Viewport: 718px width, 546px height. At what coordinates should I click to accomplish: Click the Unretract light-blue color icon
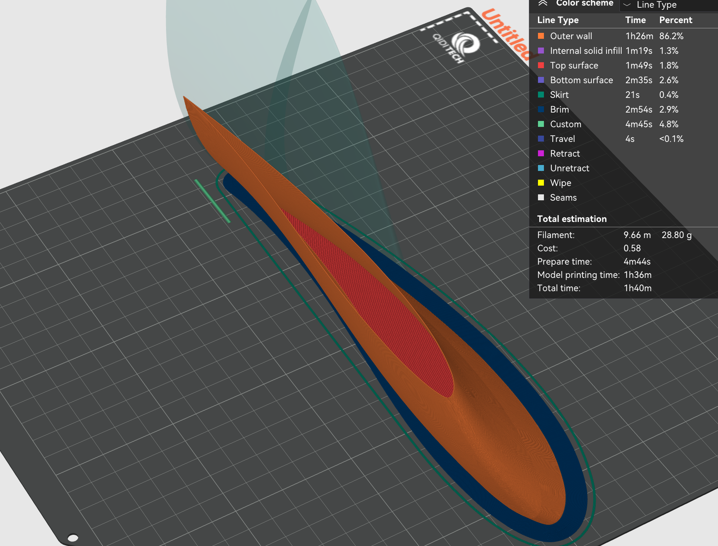(541, 168)
